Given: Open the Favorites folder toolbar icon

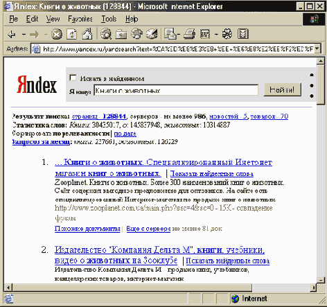Looking at the screenshot, I should click(x=121, y=34).
